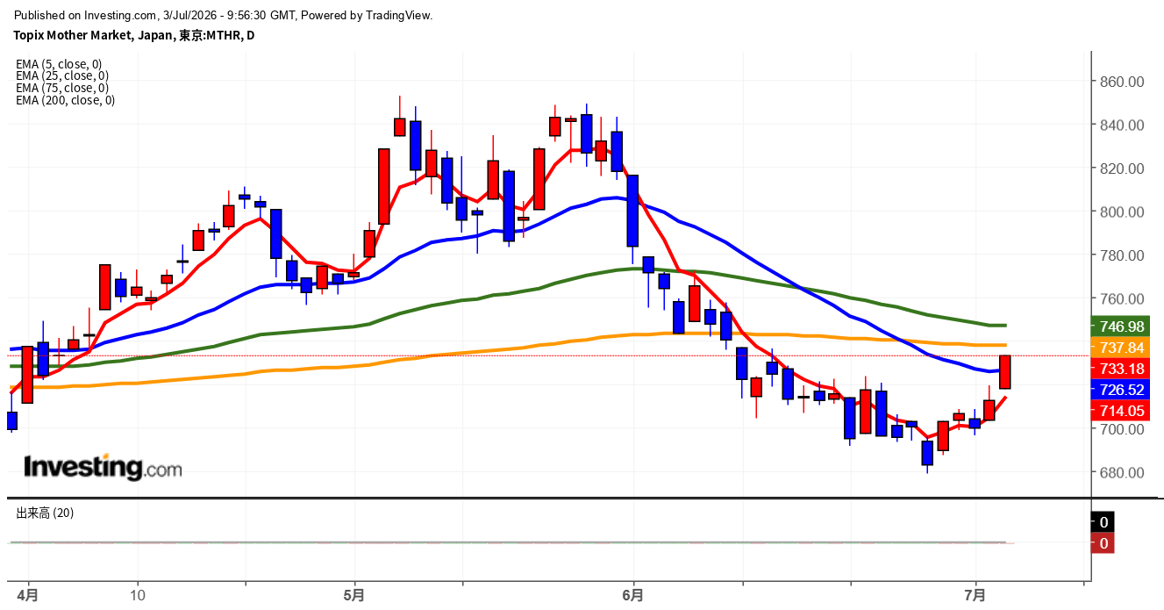Viewport: 1164px width, 610px height.
Task: Click the blue 726.52 price label
Action: [x=1117, y=390]
